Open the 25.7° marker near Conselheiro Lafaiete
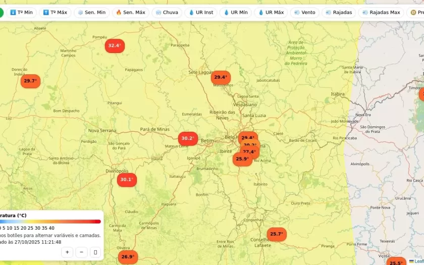This screenshot has height=265, width=424. 276,234
